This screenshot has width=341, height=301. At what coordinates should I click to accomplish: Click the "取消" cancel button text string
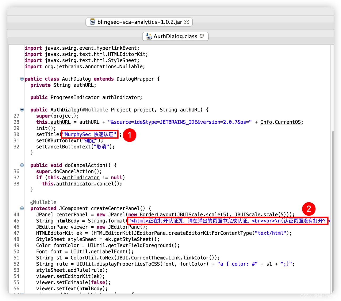click(x=101, y=147)
